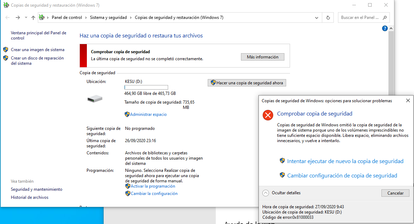Open 'Ventana principal del Panel de control'

39,35
